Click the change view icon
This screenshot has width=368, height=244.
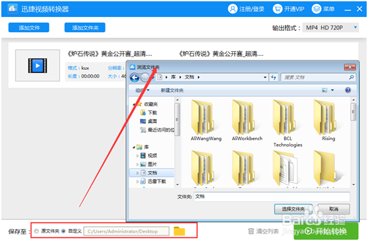(324, 90)
